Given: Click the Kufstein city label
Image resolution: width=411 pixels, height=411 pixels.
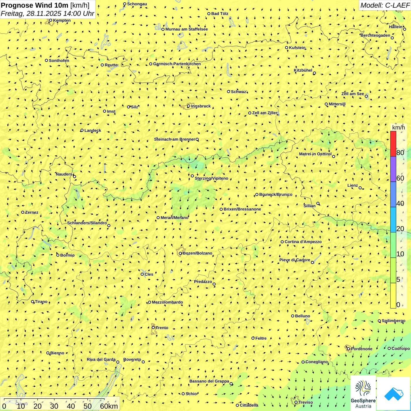Looking at the screenshot, I should click(x=297, y=48).
